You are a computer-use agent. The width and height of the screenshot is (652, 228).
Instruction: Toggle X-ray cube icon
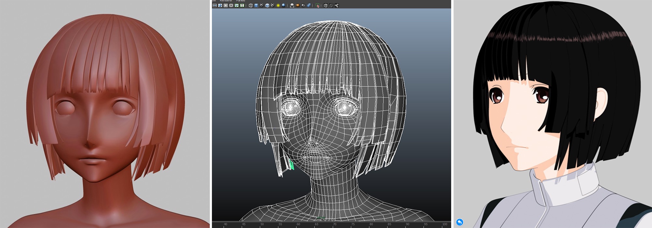[326, 5]
